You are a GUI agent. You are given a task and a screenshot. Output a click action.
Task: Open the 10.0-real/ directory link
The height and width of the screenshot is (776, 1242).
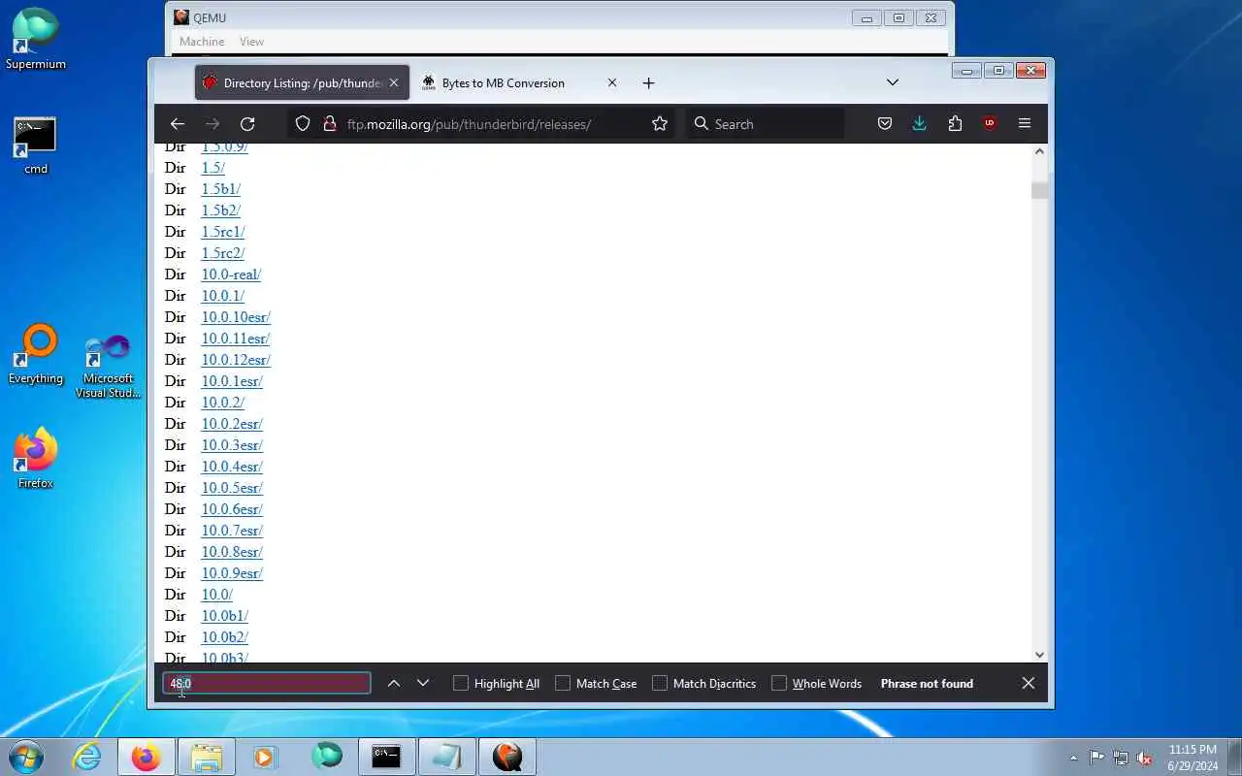(x=231, y=275)
